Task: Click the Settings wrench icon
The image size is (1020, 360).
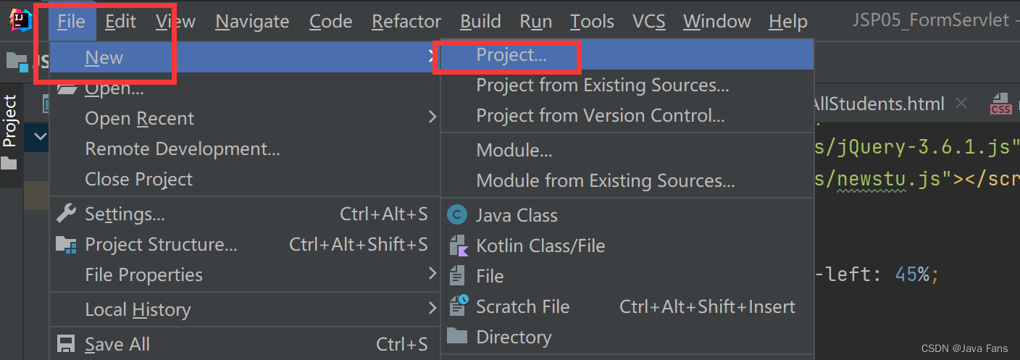Action: click(x=66, y=214)
